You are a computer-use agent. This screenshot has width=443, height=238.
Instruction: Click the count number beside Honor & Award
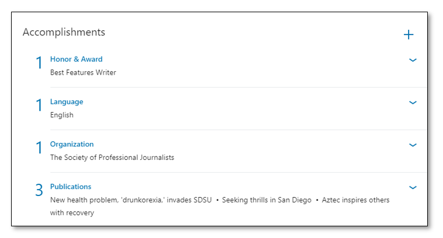[39, 62]
